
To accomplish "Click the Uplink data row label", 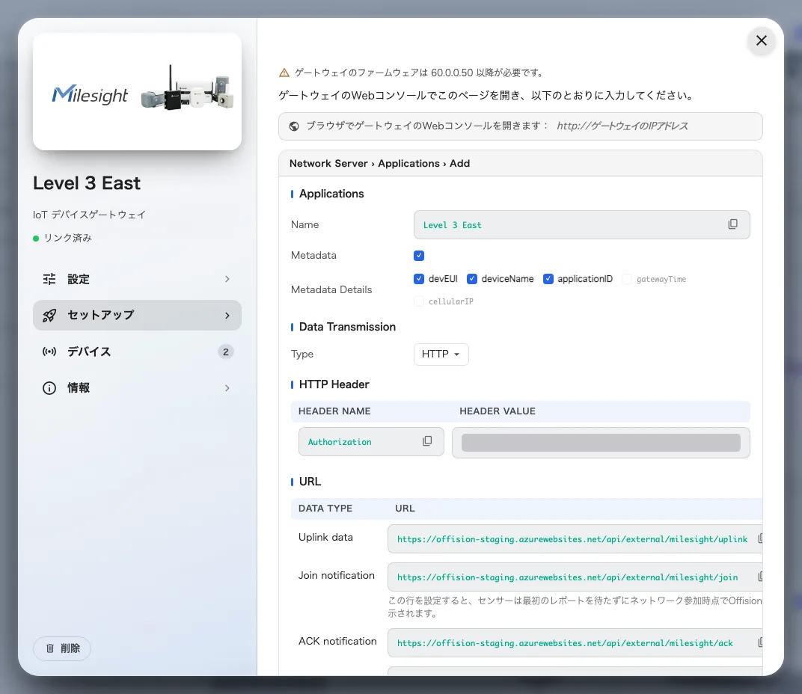I will click(326, 537).
